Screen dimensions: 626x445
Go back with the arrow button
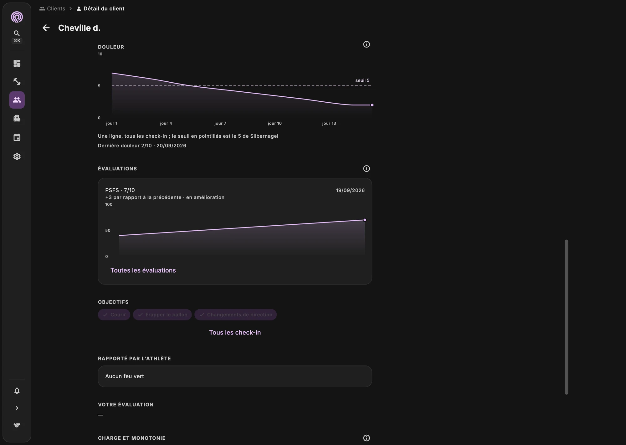tap(46, 28)
